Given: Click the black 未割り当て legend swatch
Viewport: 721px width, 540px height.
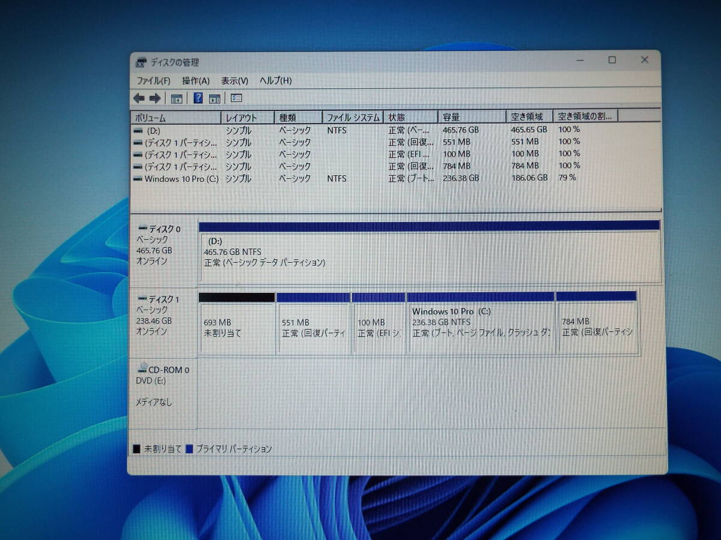Looking at the screenshot, I should coord(136,449).
